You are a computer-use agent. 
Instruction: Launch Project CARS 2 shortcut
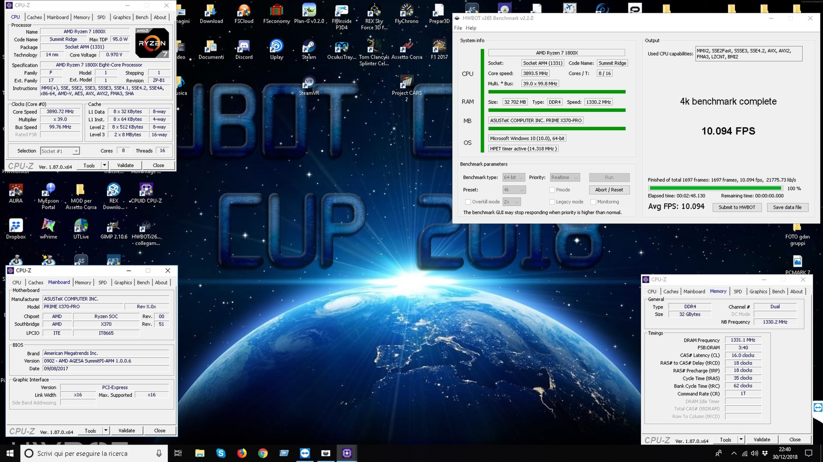[406, 89]
